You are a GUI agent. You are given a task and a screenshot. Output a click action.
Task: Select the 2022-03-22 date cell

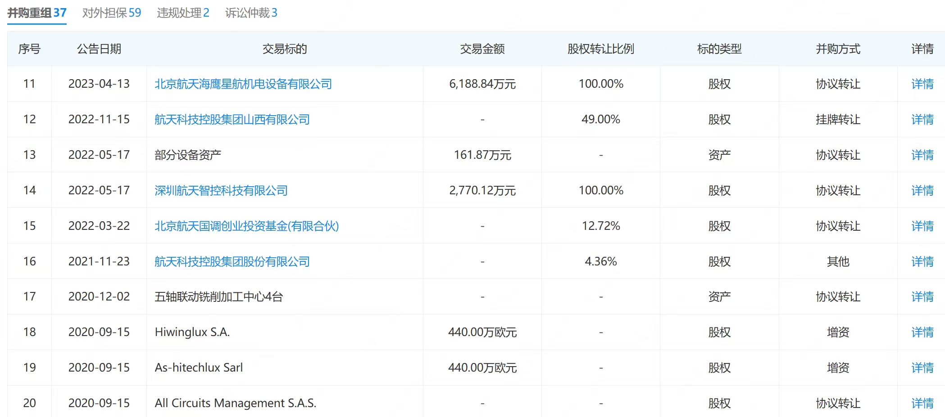point(99,226)
